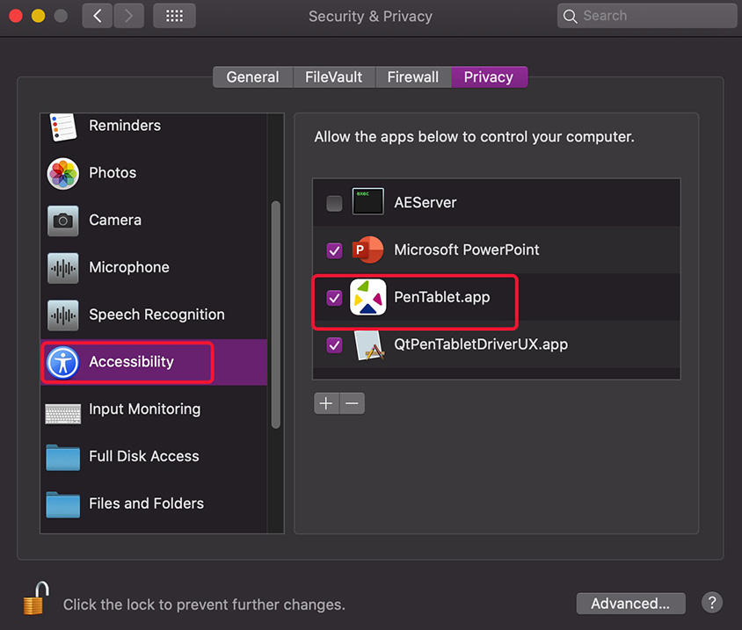Open the Full Disk Access folder icon
This screenshot has width=742, height=630.
[x=63, y=458]
